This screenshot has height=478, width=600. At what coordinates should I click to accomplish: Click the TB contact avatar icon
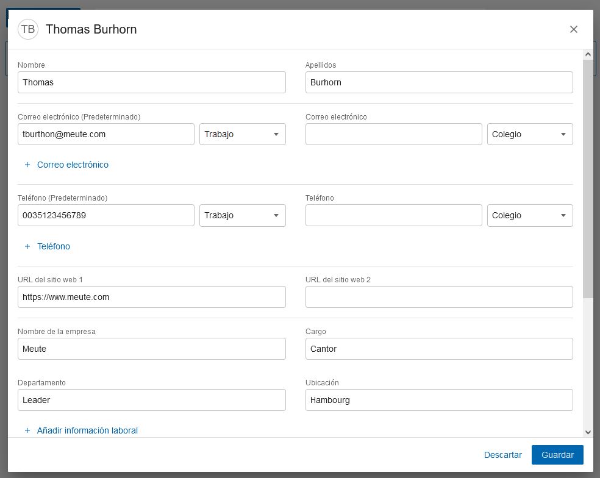(28, 29)
